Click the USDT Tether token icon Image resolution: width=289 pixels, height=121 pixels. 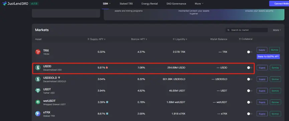(x=38, y=90)
